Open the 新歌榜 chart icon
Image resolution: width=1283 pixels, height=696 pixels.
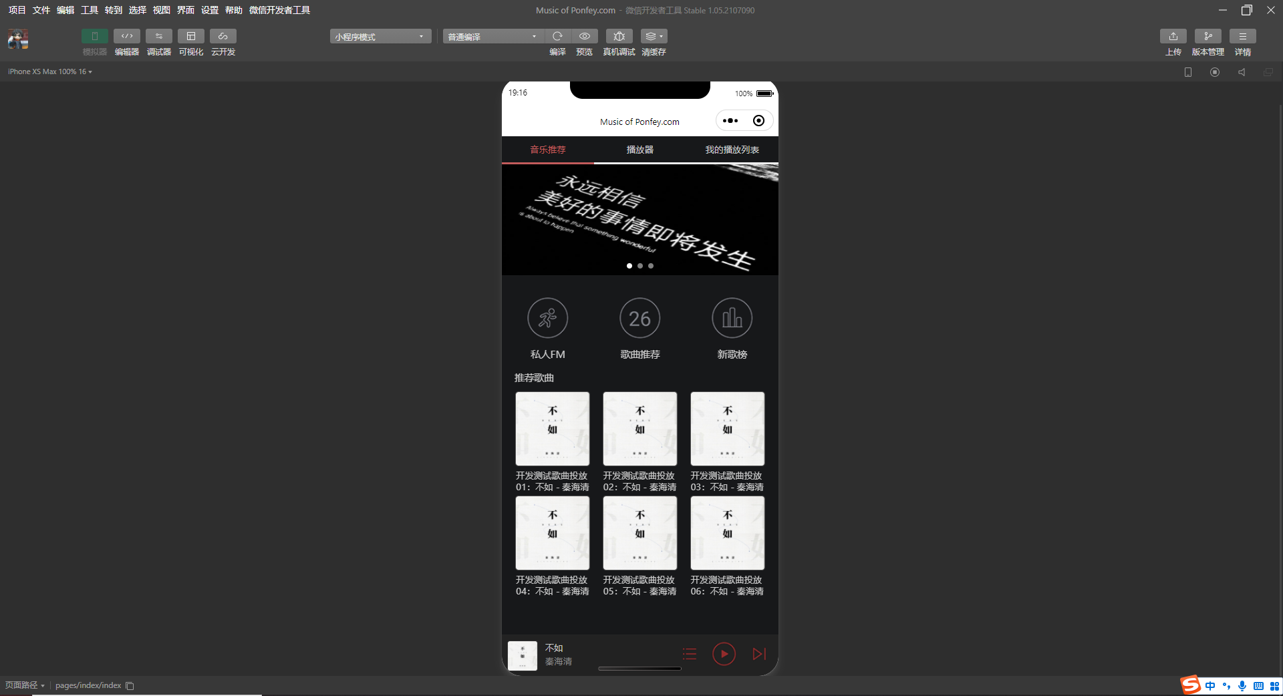point(732,318)
